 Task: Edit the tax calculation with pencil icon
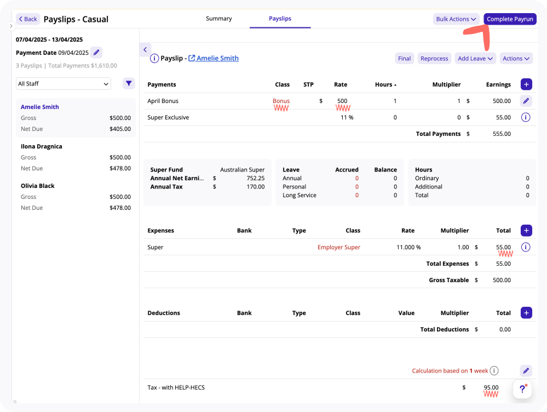point(526,371)
